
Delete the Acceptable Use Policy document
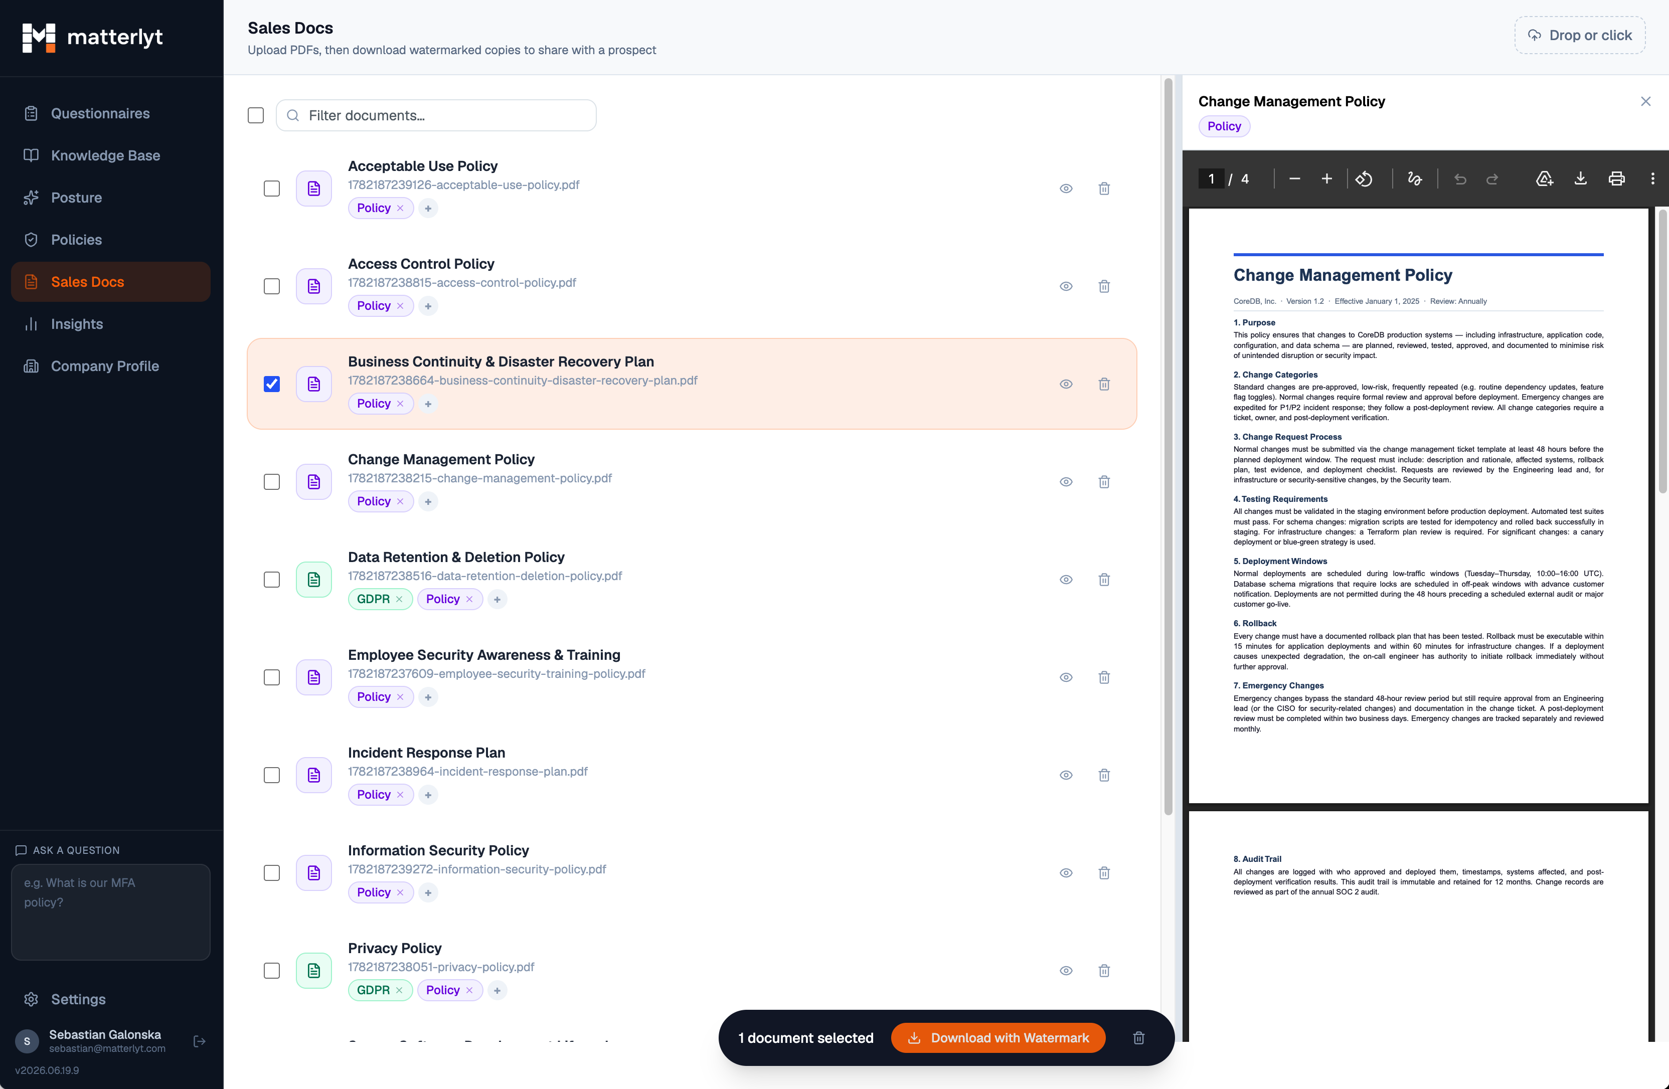pos(1104,189)
